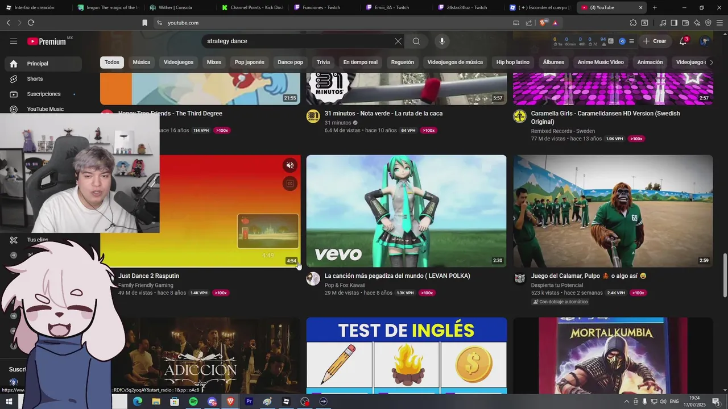Open the notifications bell
The height and width of the screenshot is (409, 728).
[x=684, y=41]
